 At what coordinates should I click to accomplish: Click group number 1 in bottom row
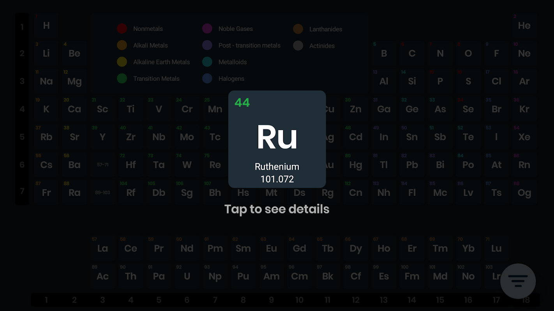pos(46,300)
